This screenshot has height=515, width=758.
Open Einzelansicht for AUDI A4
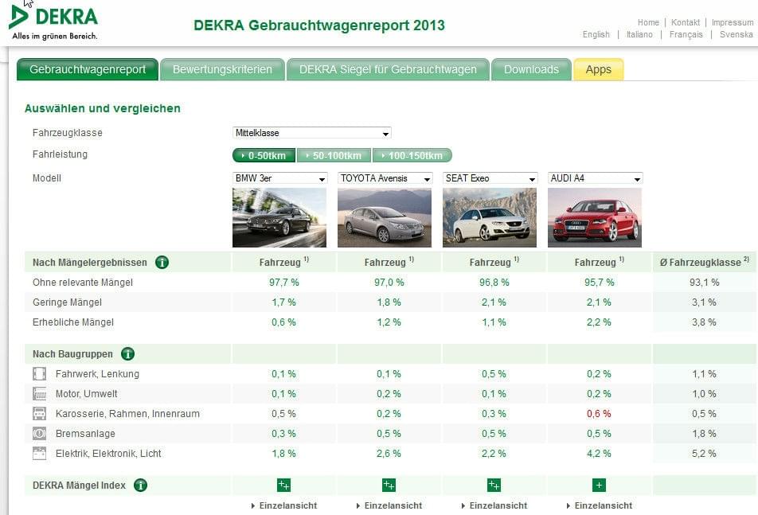pyautogui.click(x=600, y=505)
